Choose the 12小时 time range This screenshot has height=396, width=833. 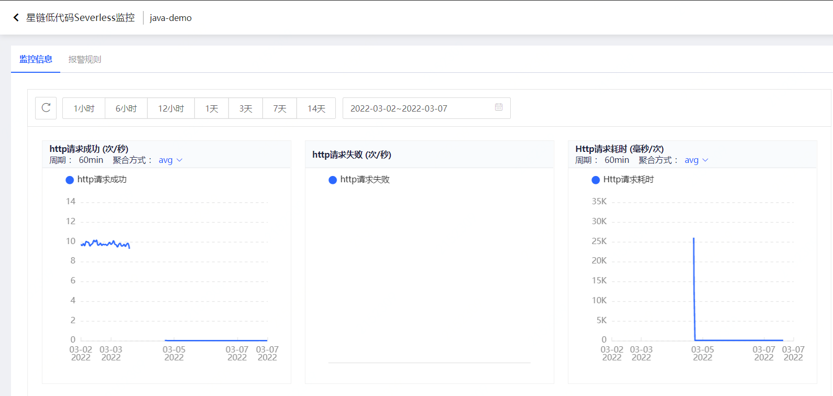pyautogui.click(x=171, y=108)
